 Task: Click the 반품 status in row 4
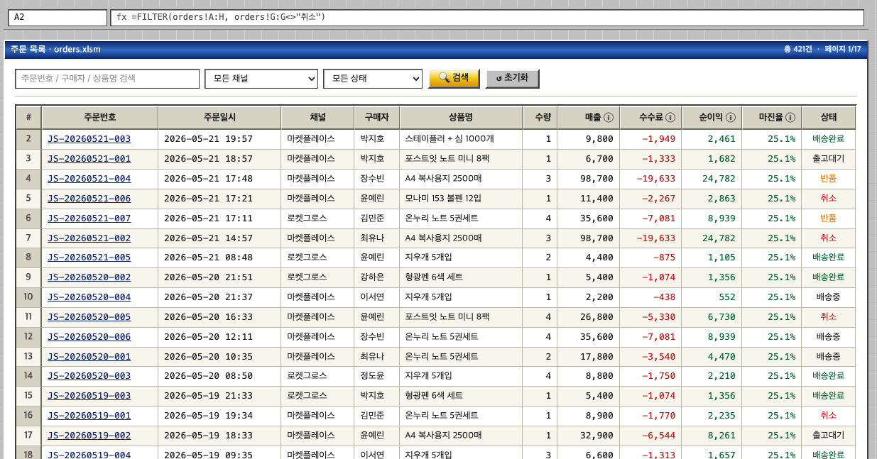pyautogui.click(x=828, y=179)
